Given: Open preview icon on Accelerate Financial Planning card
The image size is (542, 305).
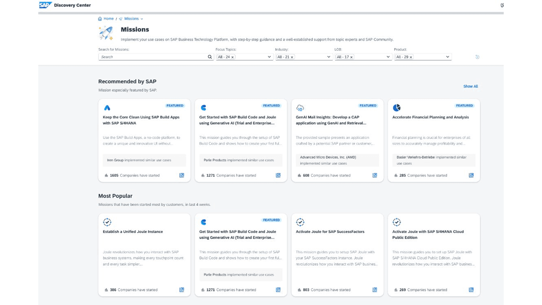Looking at the screenshot, I should pos(471,175).
